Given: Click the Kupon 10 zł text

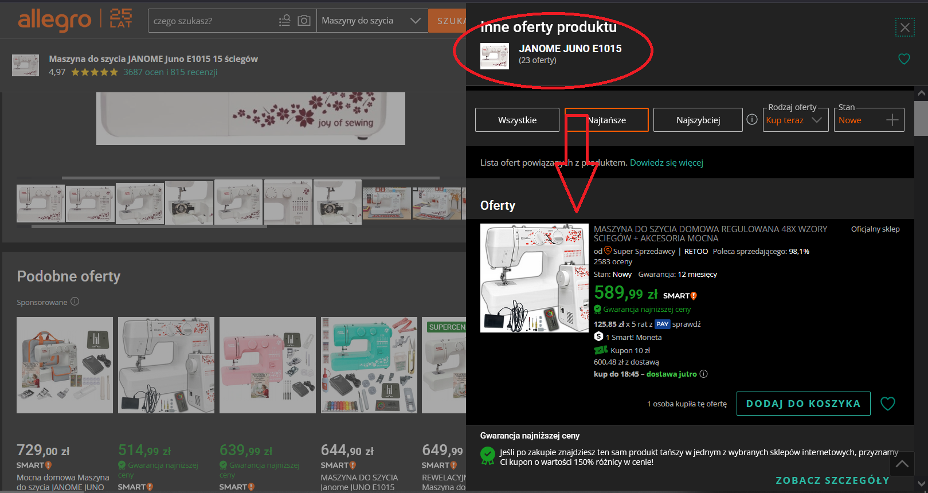Looking at the screenshot, I should (x=631, y=350).
